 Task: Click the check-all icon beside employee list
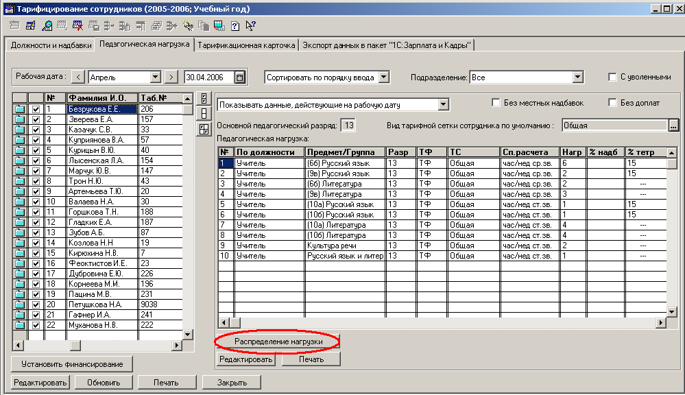(x=202, y=99)
